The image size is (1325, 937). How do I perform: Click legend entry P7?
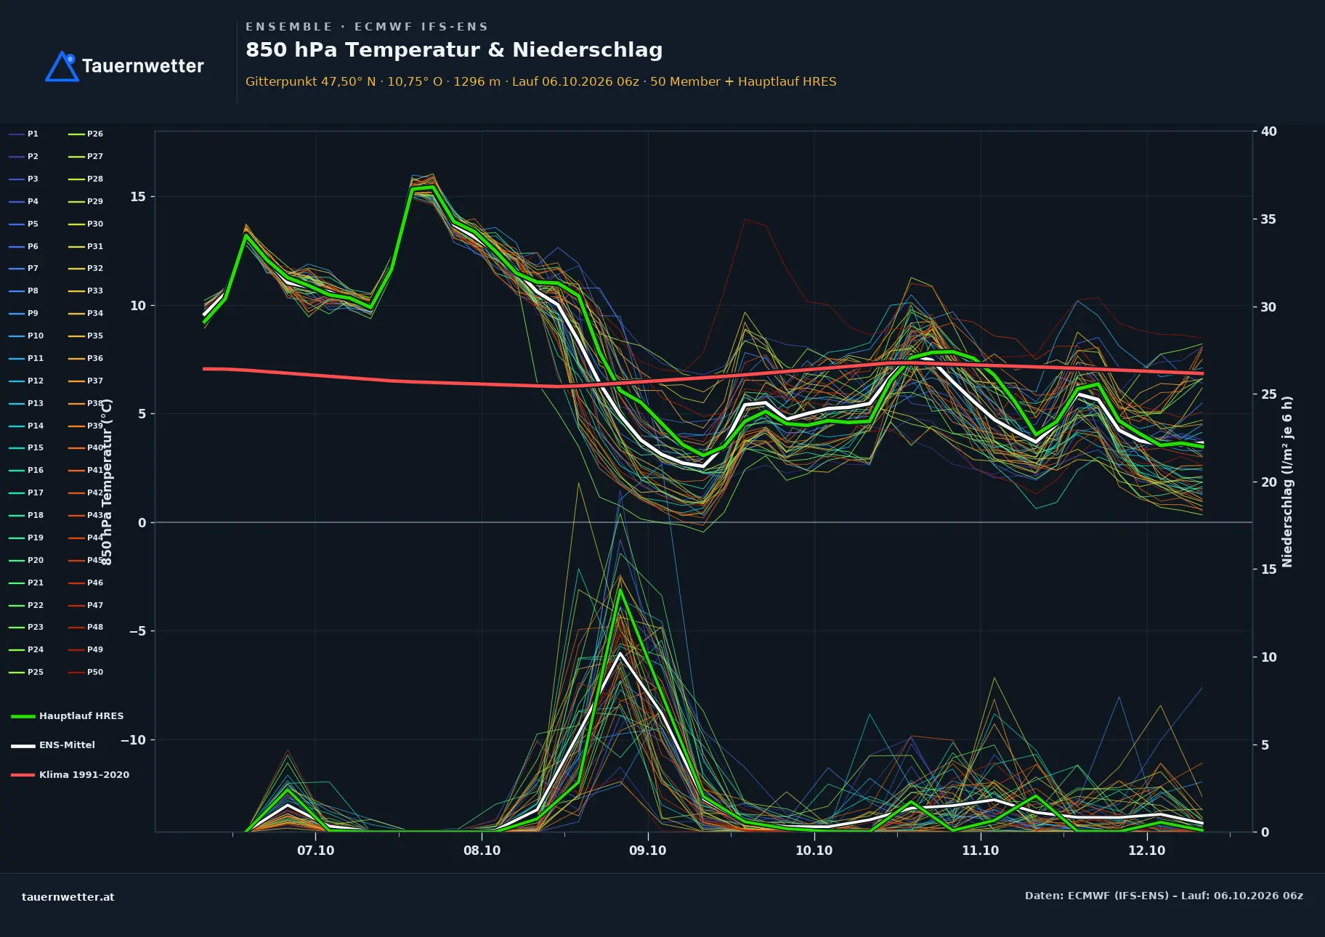[x=23, y=269]
